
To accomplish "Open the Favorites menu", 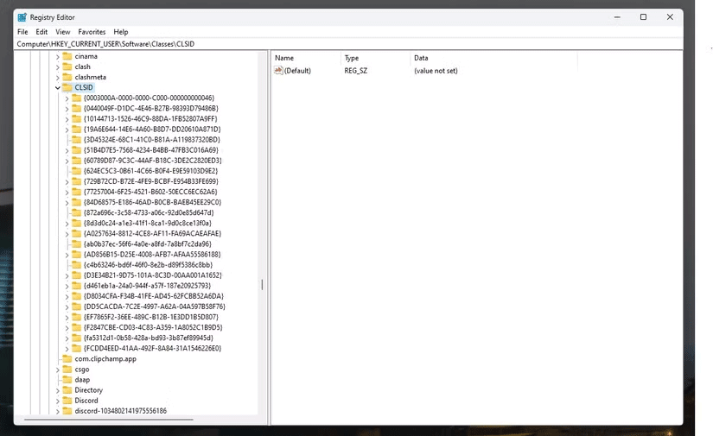I will (92, 32).
